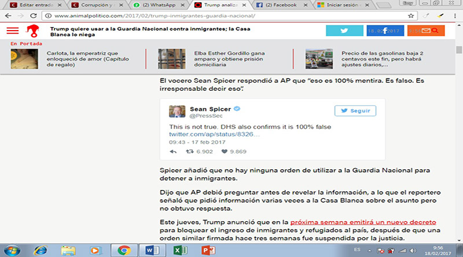Open the hamburger menu on Animal Político

pyautogui.click(x=13, y=31)
